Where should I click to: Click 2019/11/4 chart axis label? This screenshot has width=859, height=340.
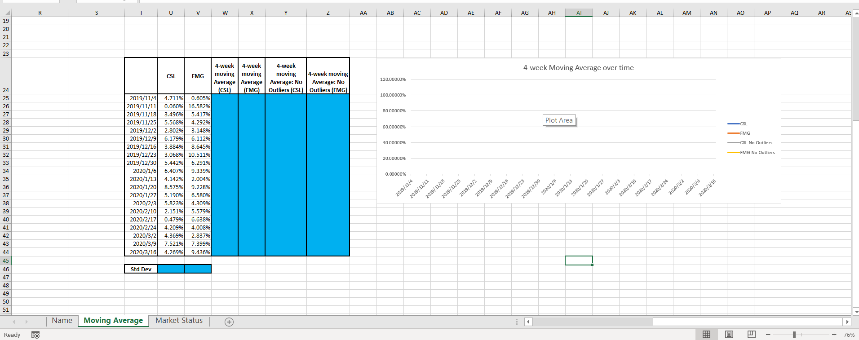(404, 188)
